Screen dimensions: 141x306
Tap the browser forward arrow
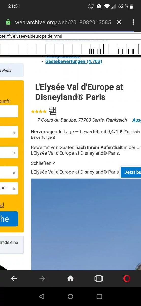[x=42, y=279]
